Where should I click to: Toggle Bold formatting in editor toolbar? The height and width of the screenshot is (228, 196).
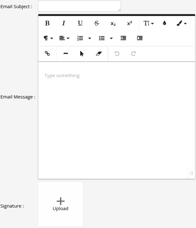[x=47, y=23]
